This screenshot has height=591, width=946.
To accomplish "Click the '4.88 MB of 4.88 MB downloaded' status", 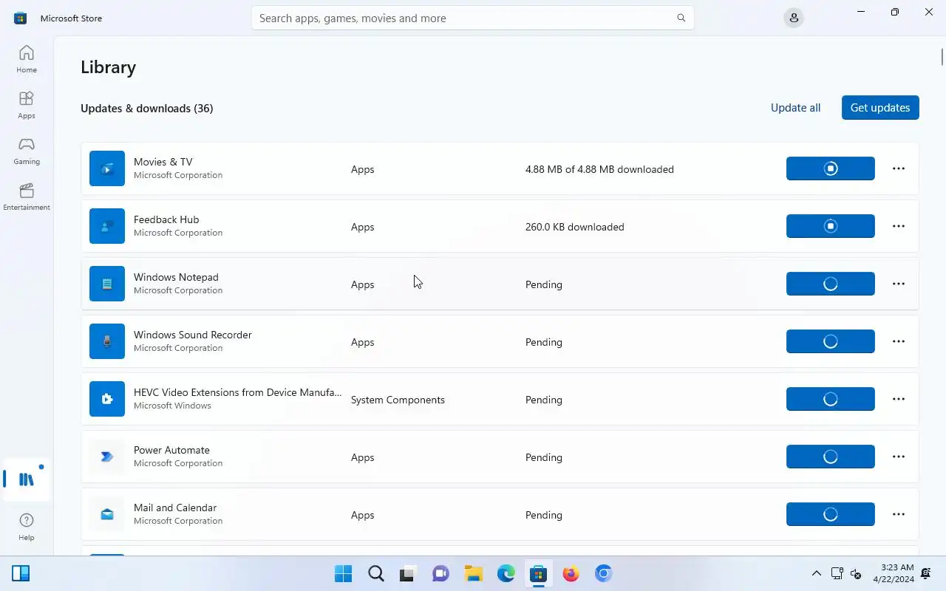I will tap(599, 169).
